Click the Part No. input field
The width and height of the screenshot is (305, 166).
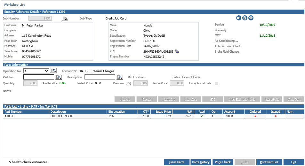(39, 77)
